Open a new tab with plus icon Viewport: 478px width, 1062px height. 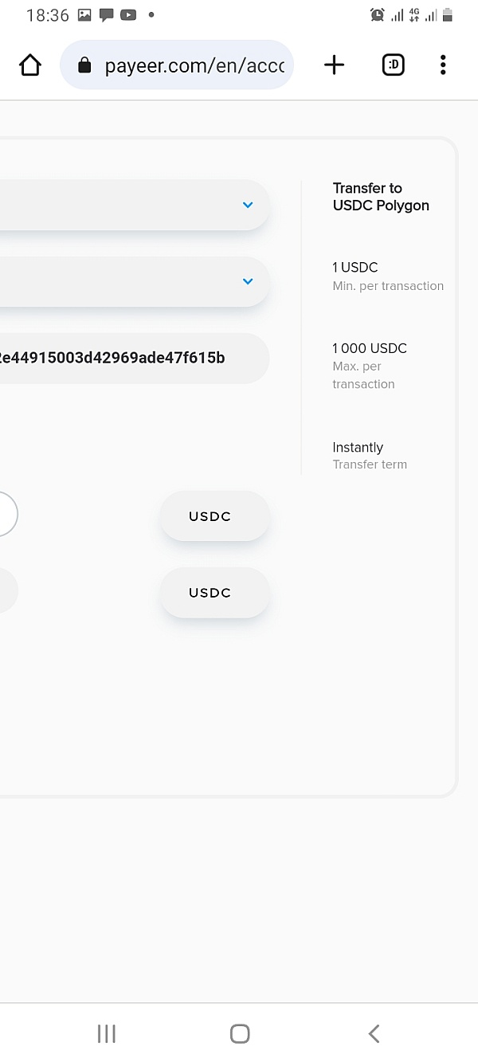(x=335, y=65)
